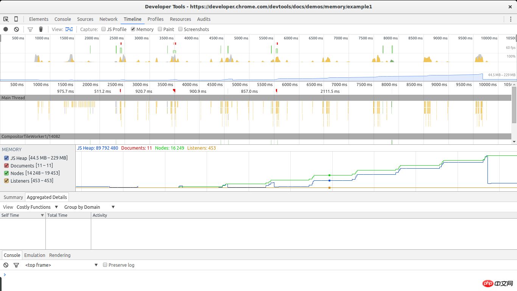Enable the Screenshots capture checkbox
Image resolution: width=517 pixels, height=291 pixels.
(181, 29)
